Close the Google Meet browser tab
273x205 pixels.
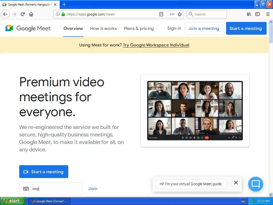coord(55,5)
